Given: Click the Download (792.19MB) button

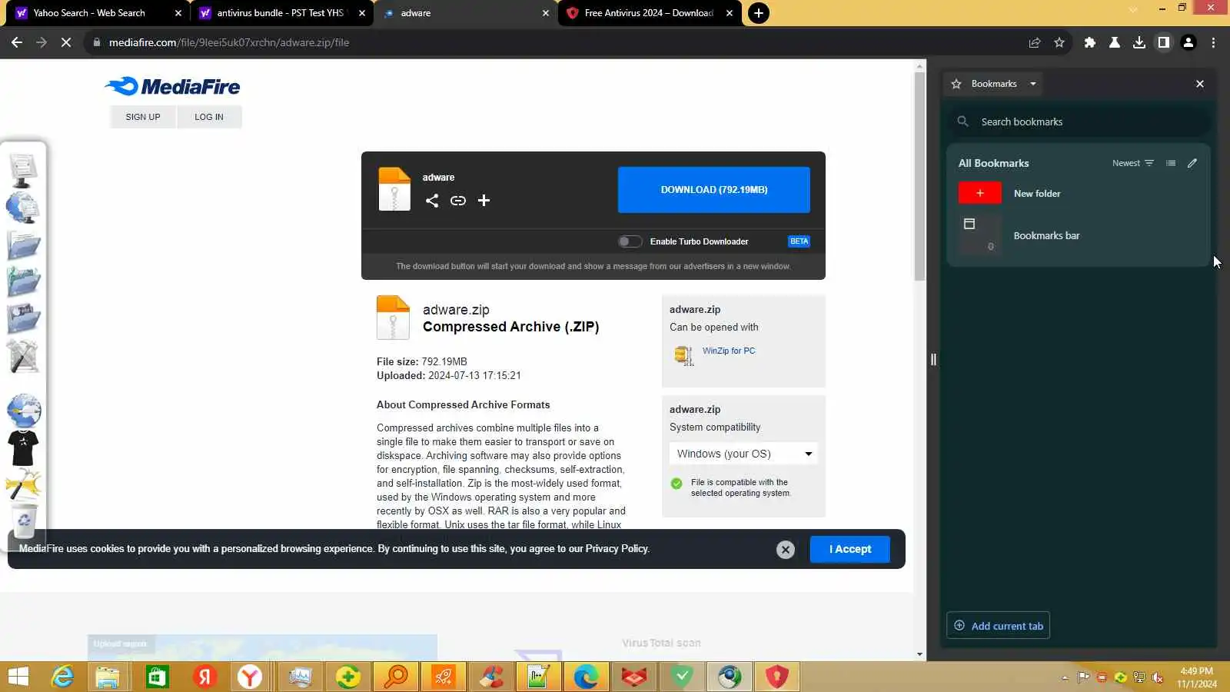Looking at the screenshot, I should pos(714,190).
